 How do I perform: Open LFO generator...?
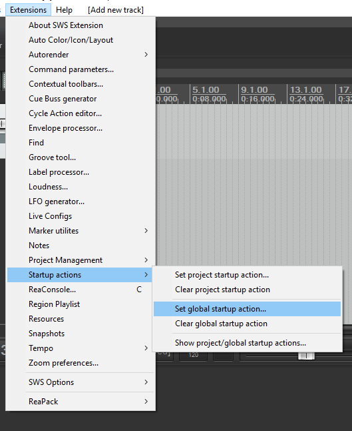(x=81, y=201)
